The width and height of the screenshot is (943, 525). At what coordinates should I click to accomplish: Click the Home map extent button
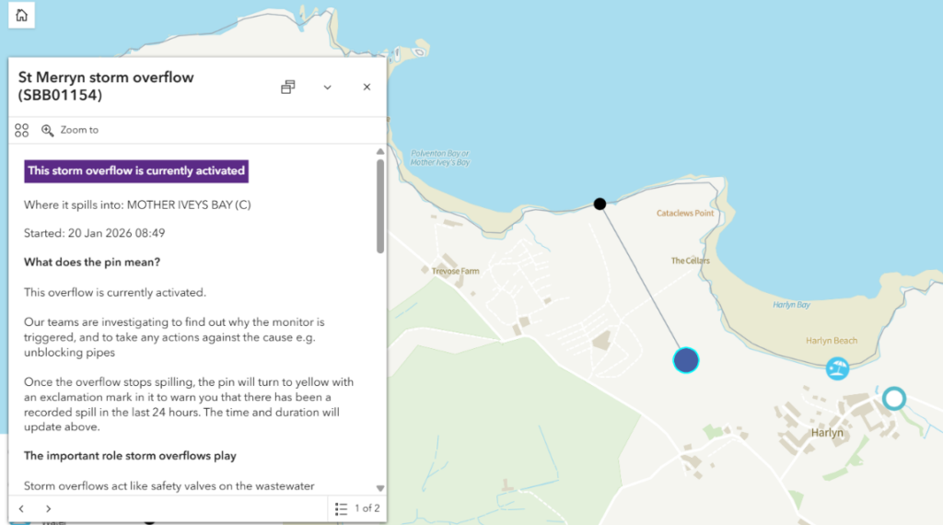[21, 15]
